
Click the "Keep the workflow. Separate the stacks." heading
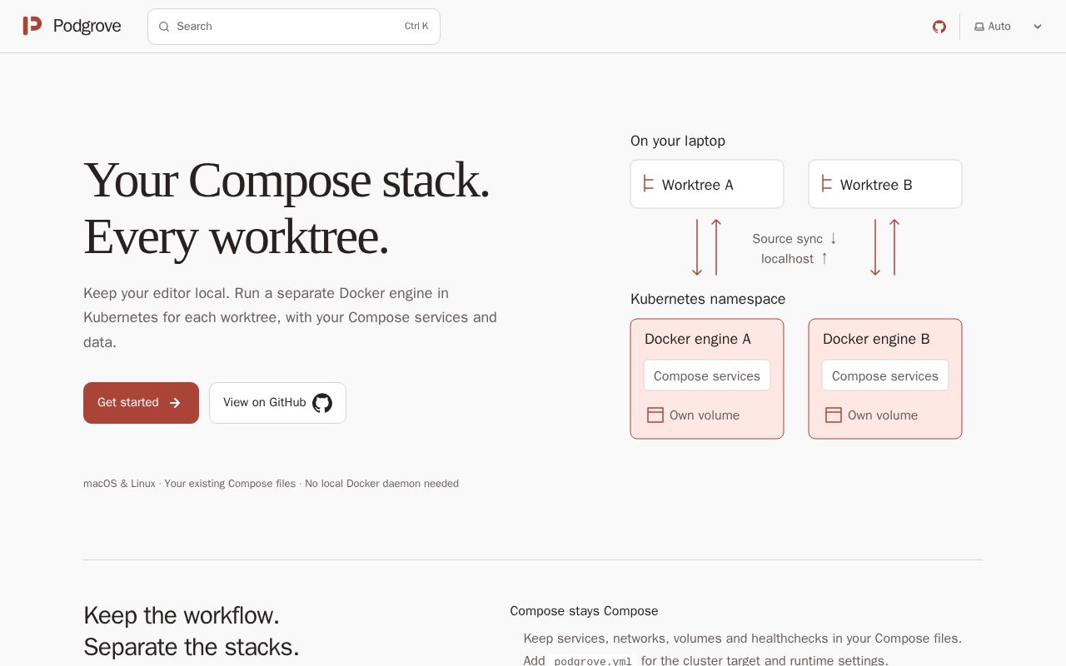click(x=192, y=631)
